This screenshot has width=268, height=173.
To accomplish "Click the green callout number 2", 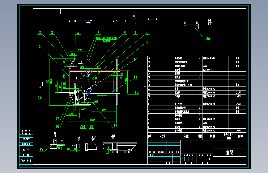I will coord(40,33).
